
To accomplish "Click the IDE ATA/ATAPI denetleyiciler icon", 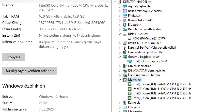I will point(124,71).
